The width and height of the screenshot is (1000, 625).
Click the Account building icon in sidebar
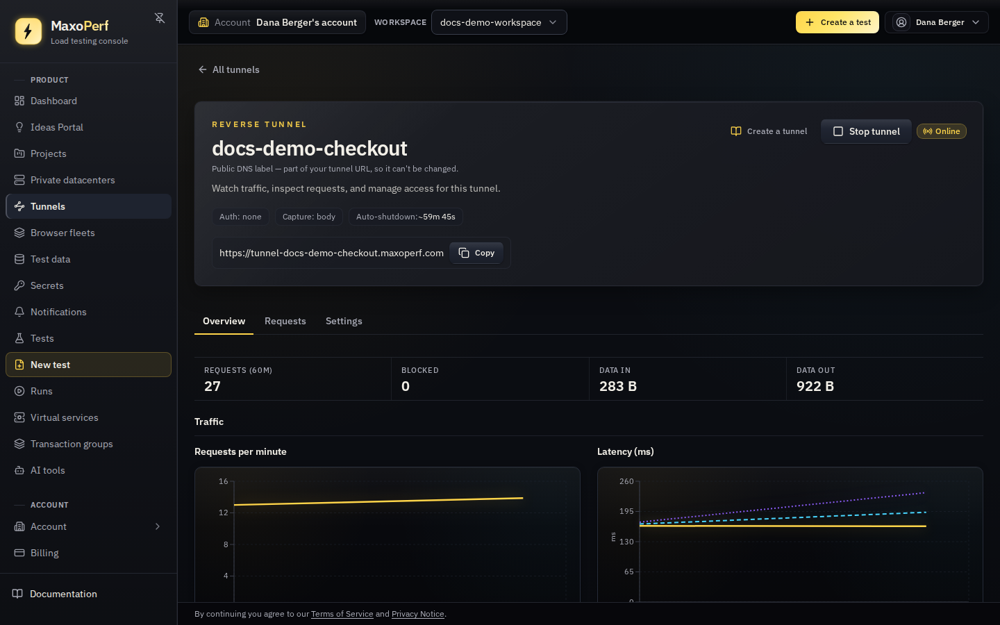pyautogui.click(x=19, y=526)
